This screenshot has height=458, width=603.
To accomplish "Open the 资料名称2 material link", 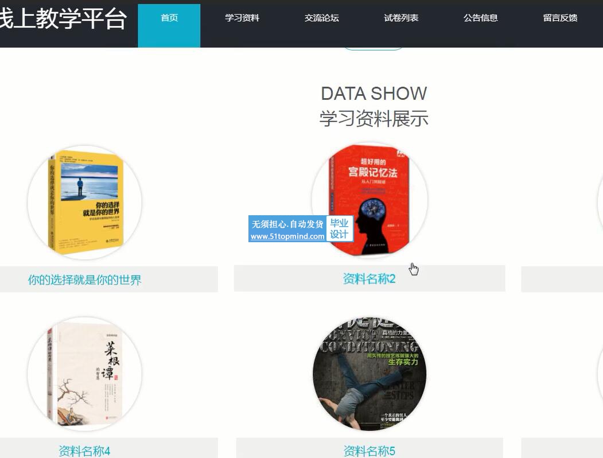I will coord(369,279).
